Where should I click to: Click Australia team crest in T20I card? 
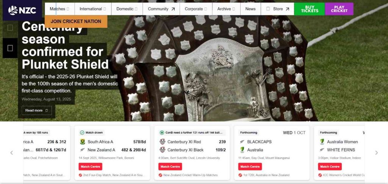(x=242, y=150)
